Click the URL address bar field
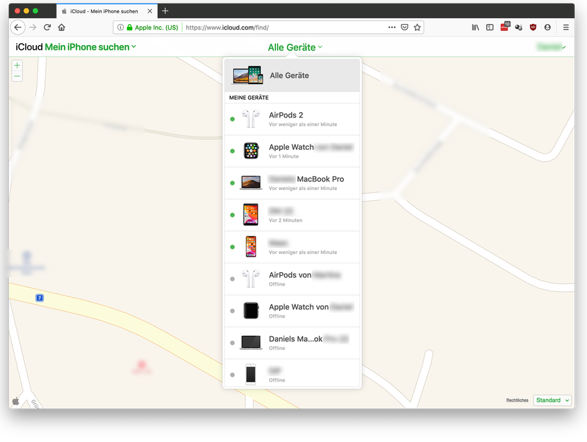 (282, 28)
